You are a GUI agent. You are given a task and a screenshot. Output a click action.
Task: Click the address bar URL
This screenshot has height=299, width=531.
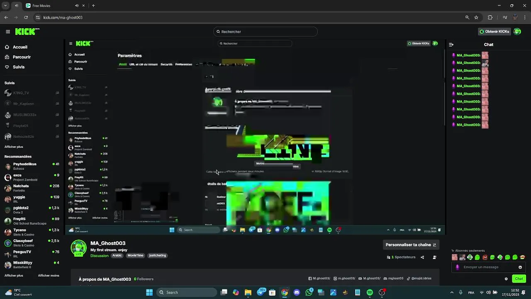(63, 17)
